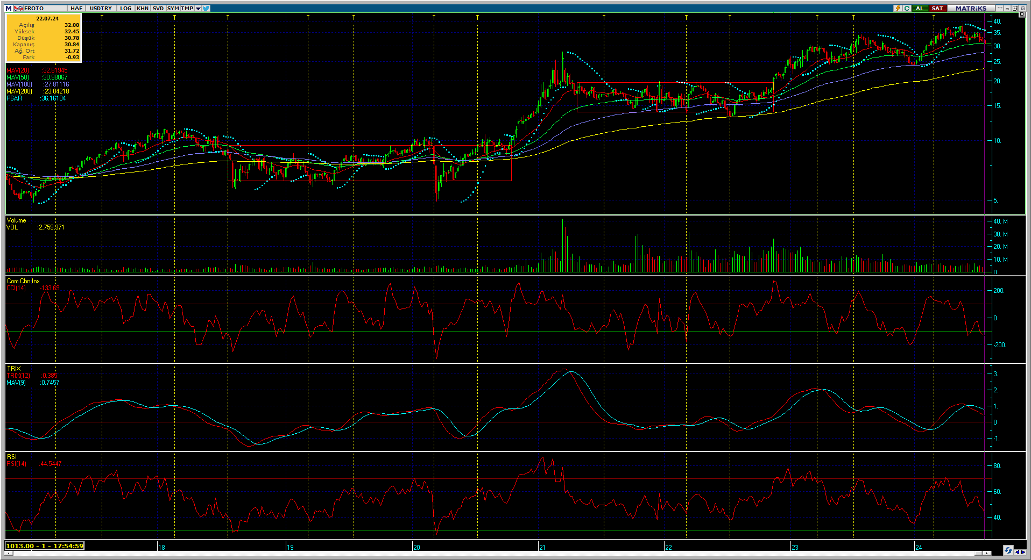Click the blue right arrow at bottom right
This screenshot has width=1031, height=560.
(1023, 552)
